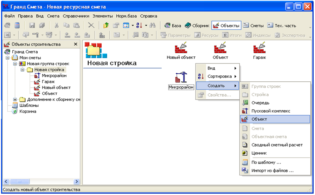Open the Справка menu

(x=149, y=16)
